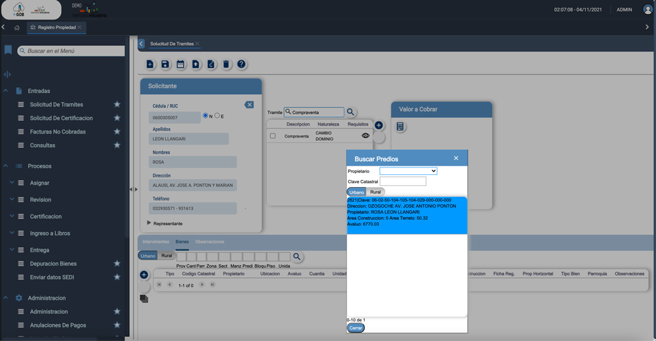Tick the Compraventa row checkbox
Image resolution: width=656 pixels, height=341 pixels.
pyautogui.click(x=273, y=136)
